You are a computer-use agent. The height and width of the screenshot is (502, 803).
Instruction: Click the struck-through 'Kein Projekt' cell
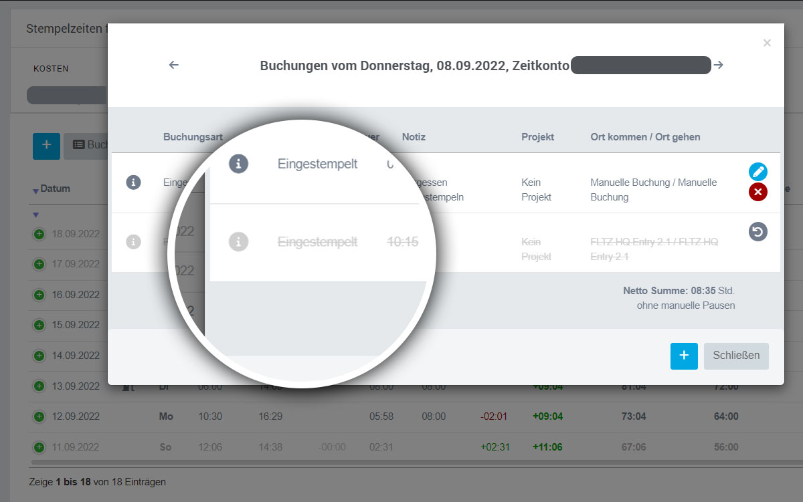coord(535,249)
